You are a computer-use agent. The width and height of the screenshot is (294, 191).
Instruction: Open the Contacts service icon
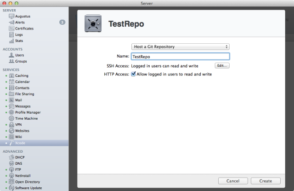coord(11,88)
